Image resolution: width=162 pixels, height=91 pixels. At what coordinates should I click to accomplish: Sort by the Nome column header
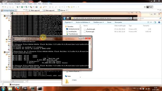coord(86,26)
